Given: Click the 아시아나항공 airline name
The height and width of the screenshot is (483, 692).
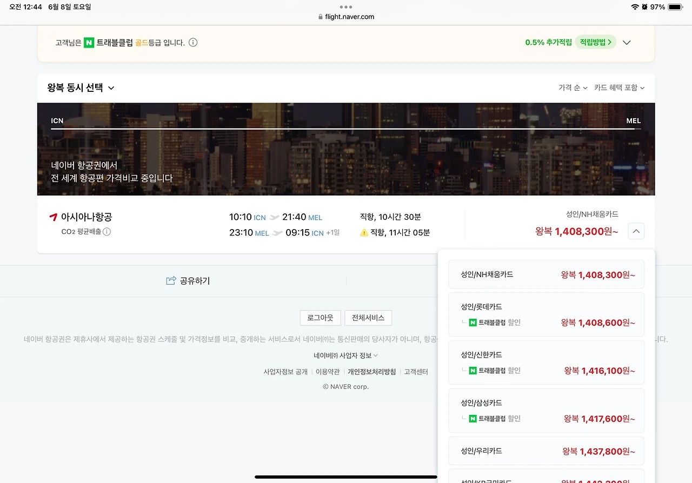Looking at the screenshot, I should [x=86, y=217].
